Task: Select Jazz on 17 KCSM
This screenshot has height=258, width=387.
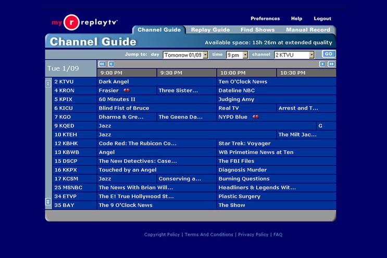Action: 127,178
